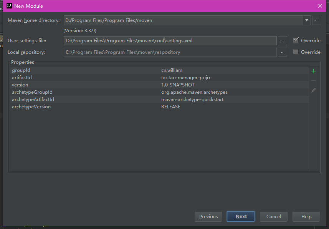
Task: Select the groupId property row
Action: coord(159,70)
